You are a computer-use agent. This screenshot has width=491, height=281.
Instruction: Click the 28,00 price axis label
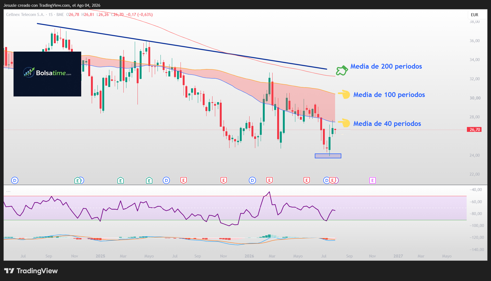[x=475, y=117]
